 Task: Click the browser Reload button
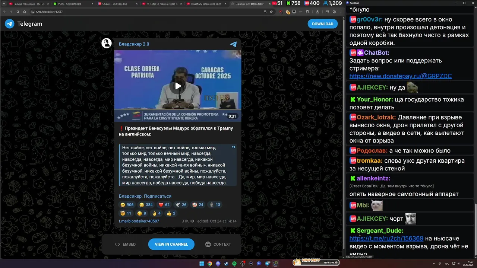point(18,12)
